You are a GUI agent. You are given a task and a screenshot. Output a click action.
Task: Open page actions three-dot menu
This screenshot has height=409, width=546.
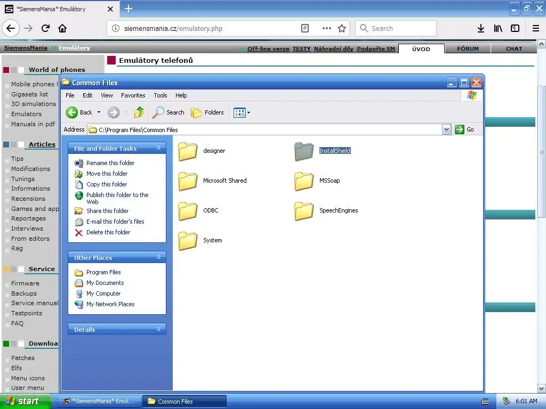coord(327,28)
